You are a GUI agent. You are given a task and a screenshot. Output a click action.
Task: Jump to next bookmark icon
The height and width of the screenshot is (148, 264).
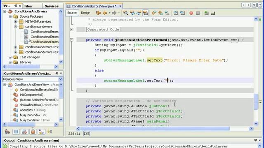point(160,13)
